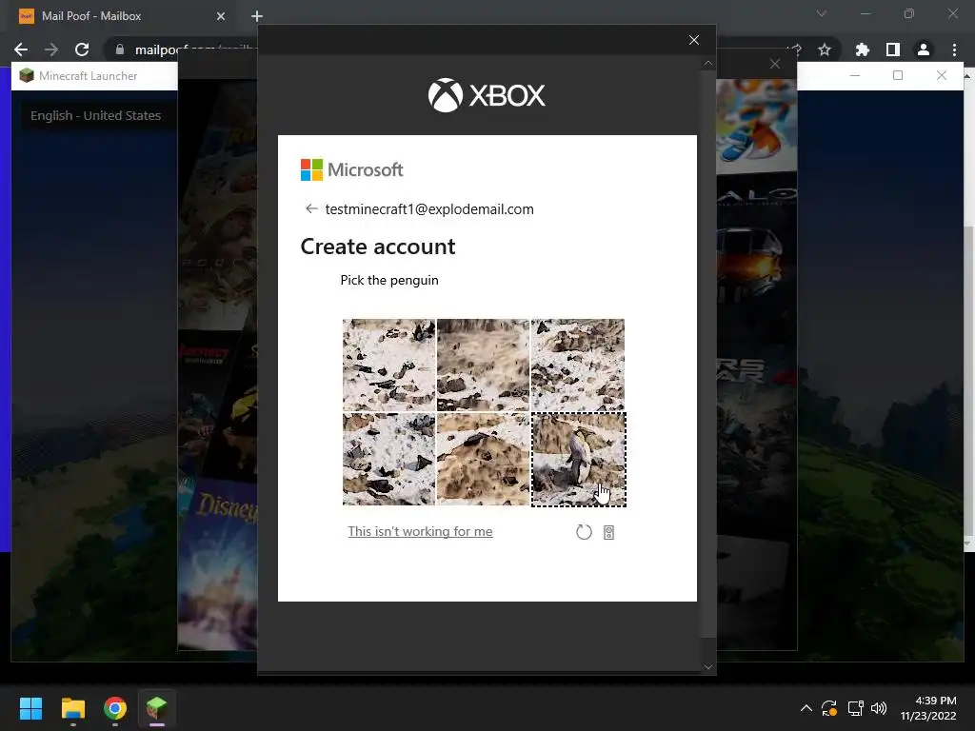Switch to the audio challenge
The width and height of the screenshot is (975, 731).
coord(608,533)
